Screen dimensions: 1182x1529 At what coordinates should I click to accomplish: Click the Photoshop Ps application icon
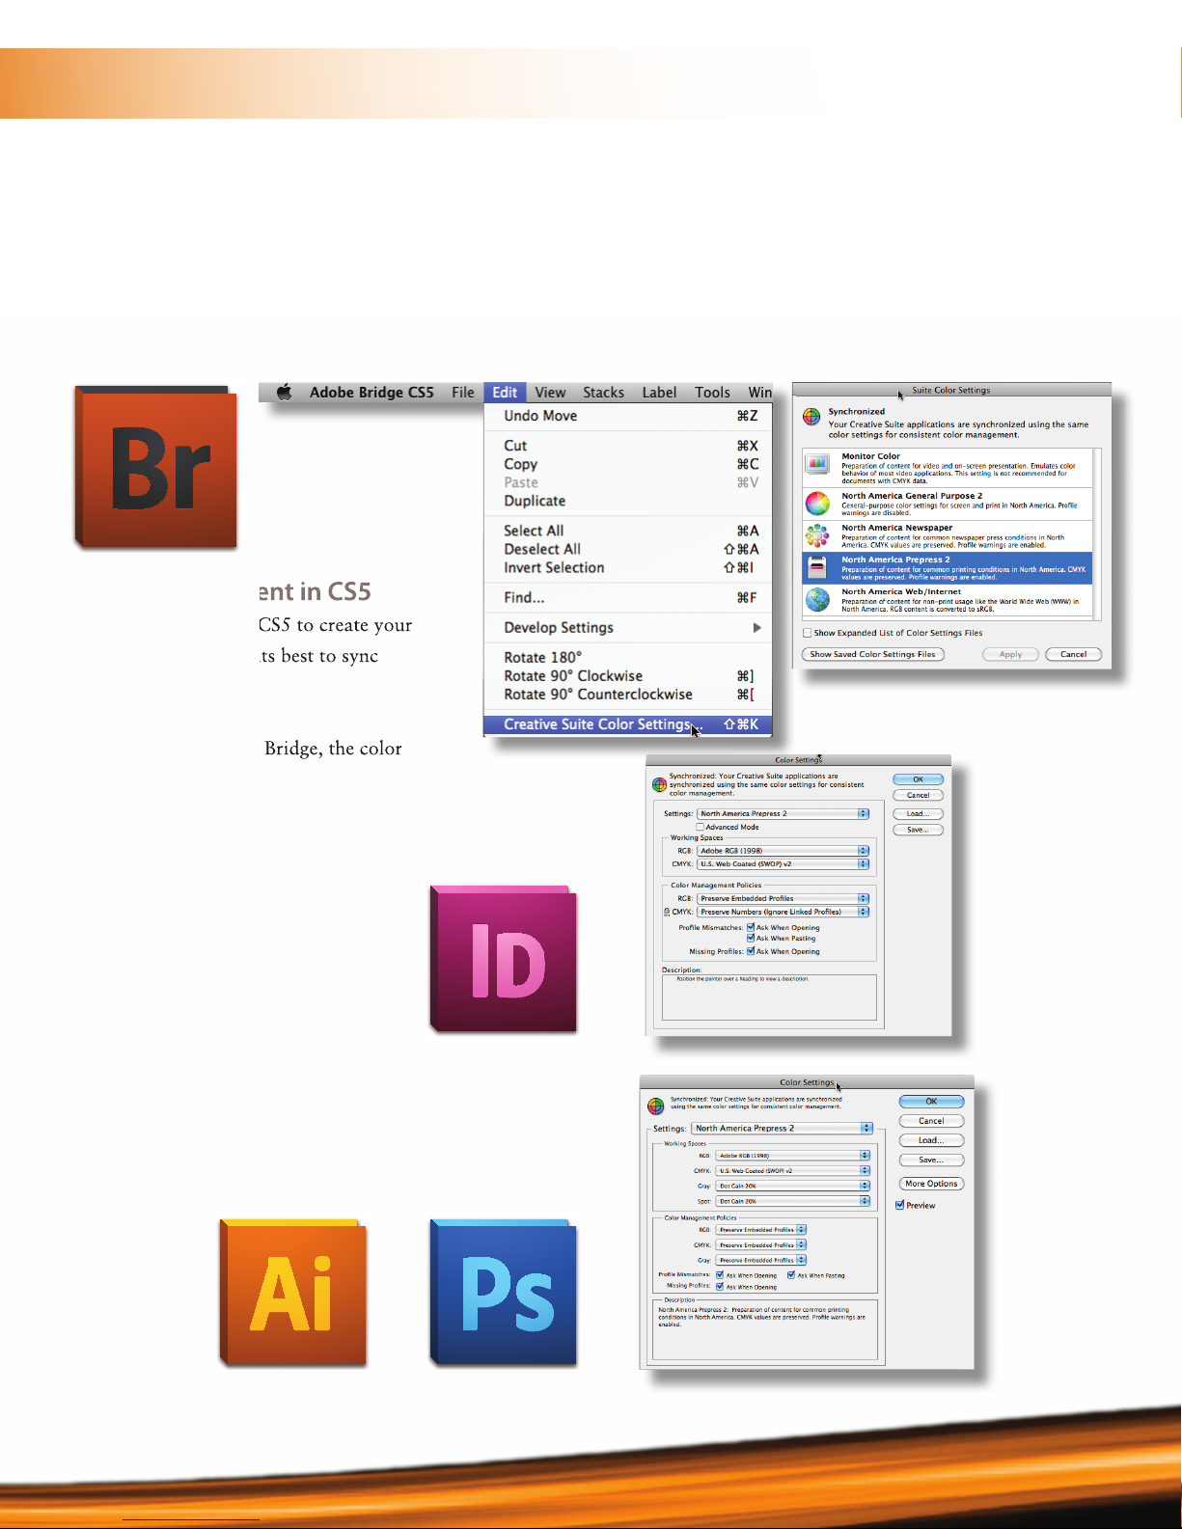click(503, 1293)
